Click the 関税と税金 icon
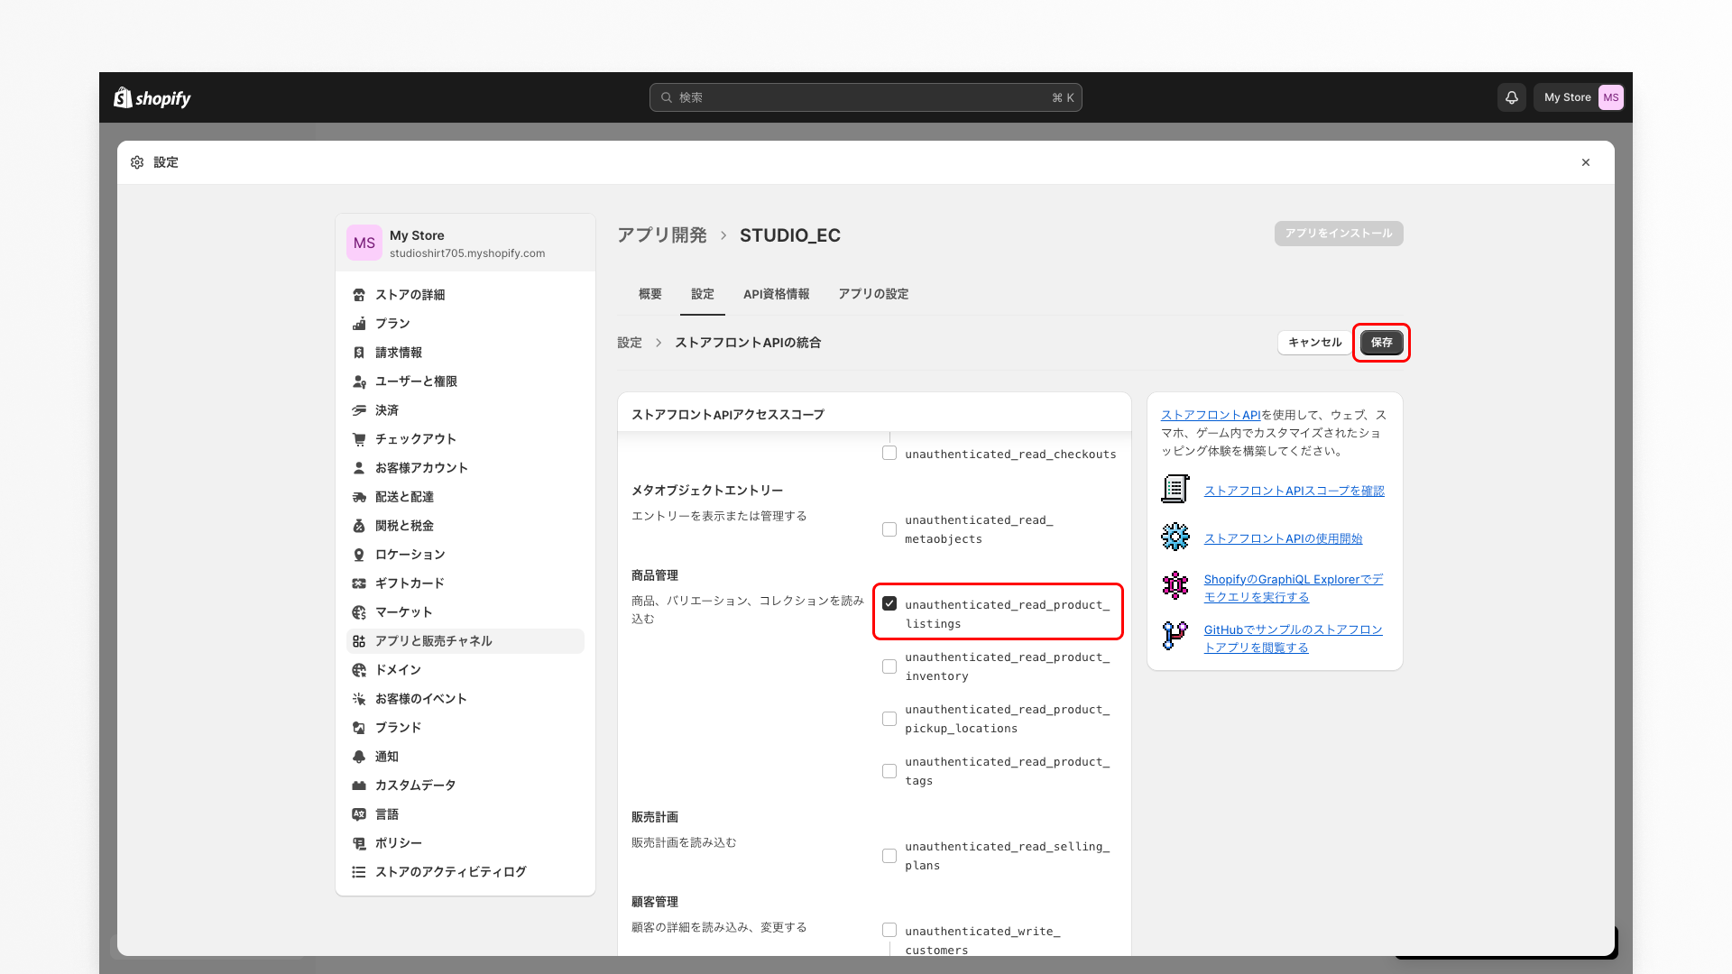 click(359, 526)
